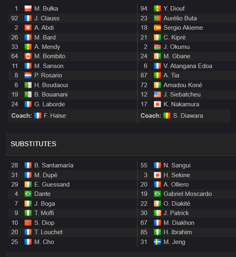Click the Dutch flag next to P. Rosario
236x257 pixels.
point(28,75)
